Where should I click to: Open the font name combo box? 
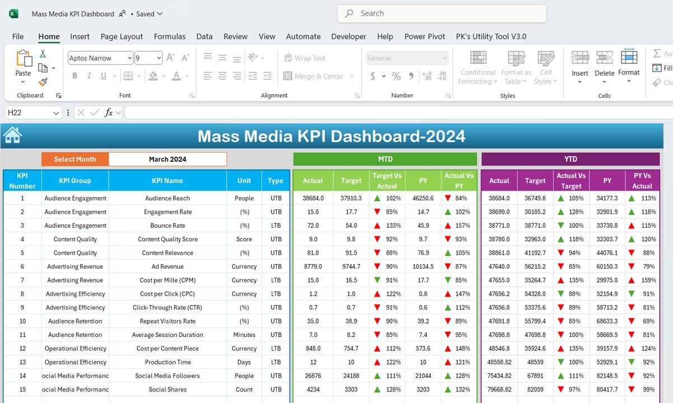101,58
